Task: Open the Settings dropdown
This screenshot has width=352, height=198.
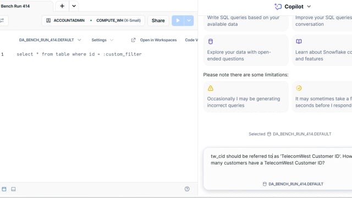Action: pyautogui.click(x=102, y=40)
